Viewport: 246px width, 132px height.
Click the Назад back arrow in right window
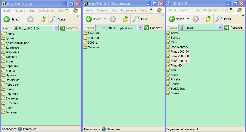(x=172, y=19)
